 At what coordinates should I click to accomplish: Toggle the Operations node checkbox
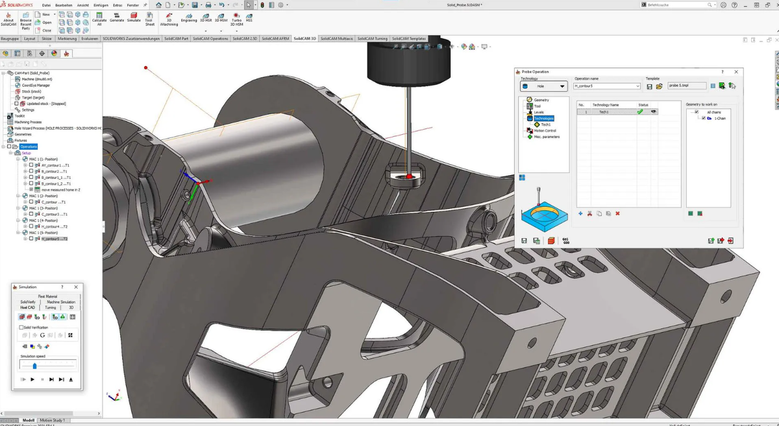pyautogui.click(x=9, y=147)
